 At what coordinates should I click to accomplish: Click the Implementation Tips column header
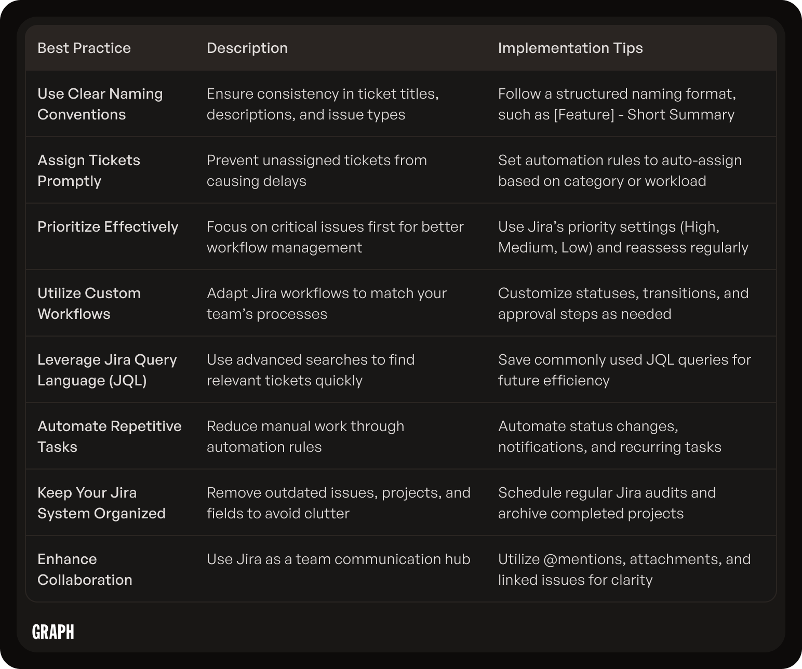click(x=570, y=48)
